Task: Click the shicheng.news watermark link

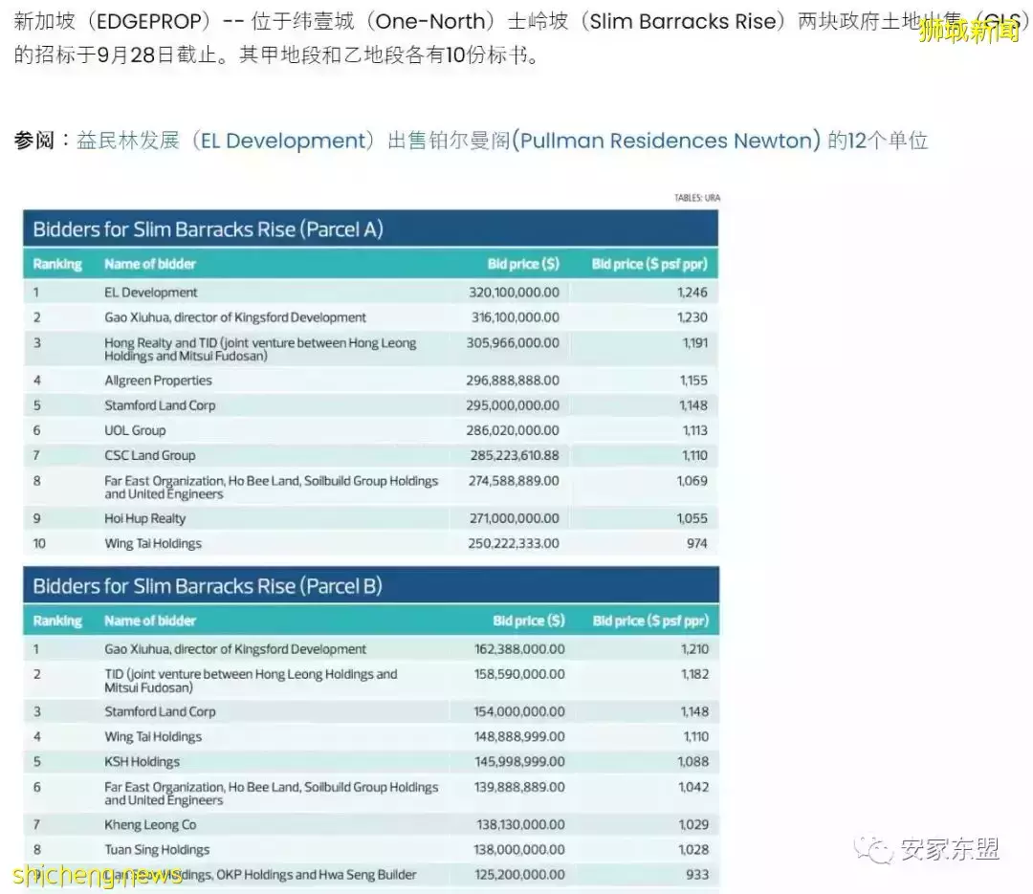Action: coord(96,876)
